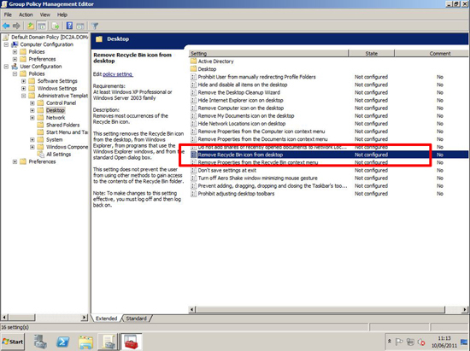This screenshot has height=351, width=470.
Task: Sort by the Setting column header
Action: click(x=268, y=53)
